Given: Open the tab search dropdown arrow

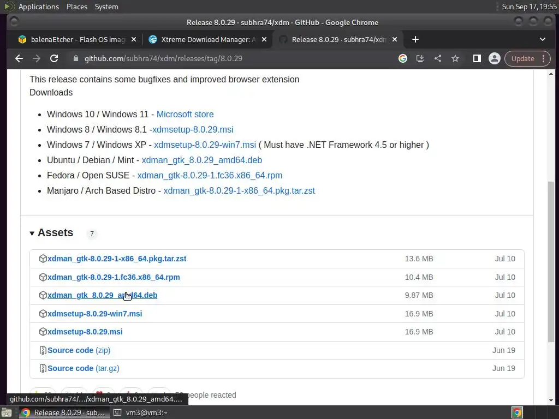Looking at the screenshot, I should [543, 39].
